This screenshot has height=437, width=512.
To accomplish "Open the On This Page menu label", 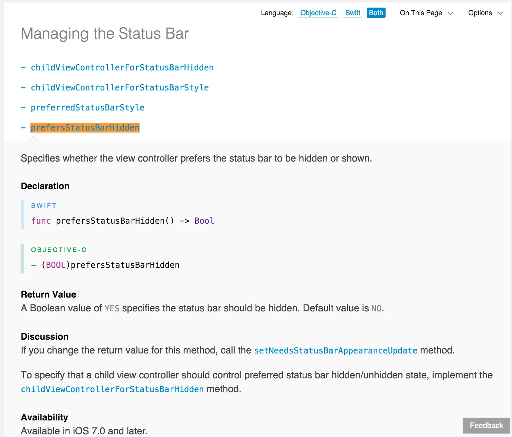I will pos(421,13).
